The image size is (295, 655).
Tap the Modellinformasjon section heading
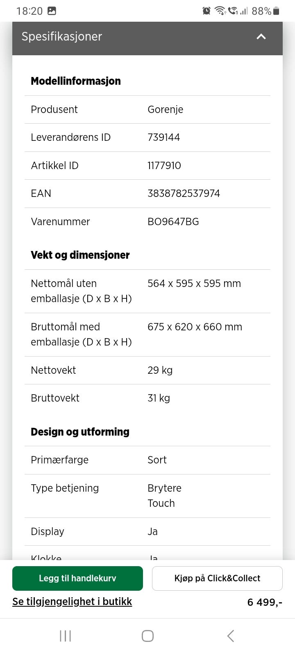pos(76,81)
